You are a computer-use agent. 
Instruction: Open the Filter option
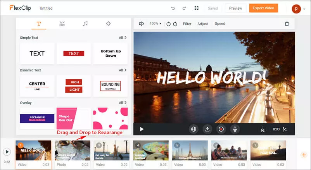point(187,24)
